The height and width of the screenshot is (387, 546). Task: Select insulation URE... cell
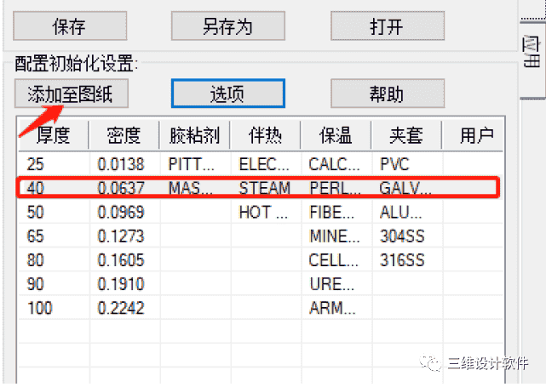332,284
